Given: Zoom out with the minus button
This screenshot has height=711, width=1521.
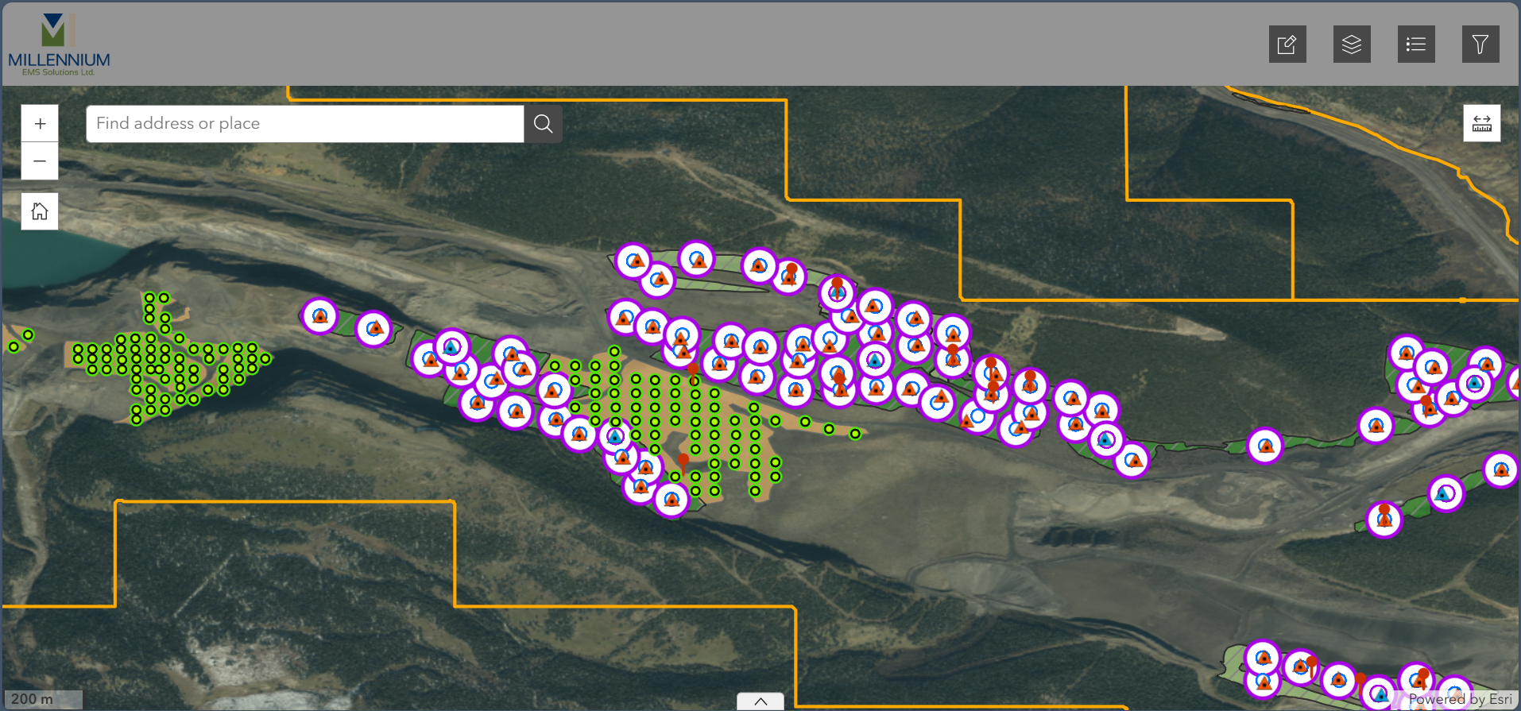Looking at the screenshot, I should (40, 161).
